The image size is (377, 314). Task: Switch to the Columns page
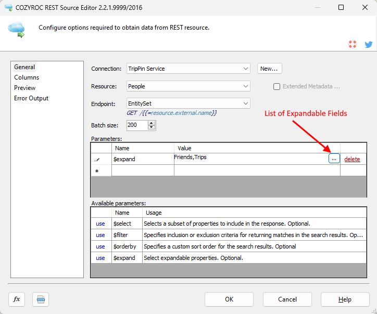27,77
